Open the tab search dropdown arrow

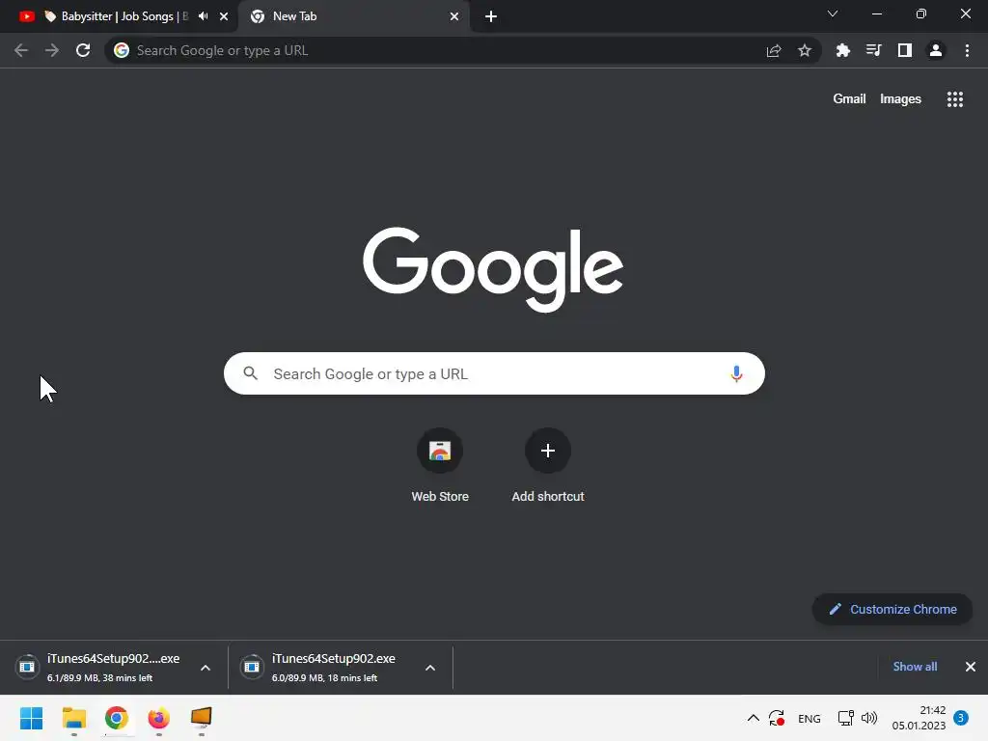pos(833,14)
